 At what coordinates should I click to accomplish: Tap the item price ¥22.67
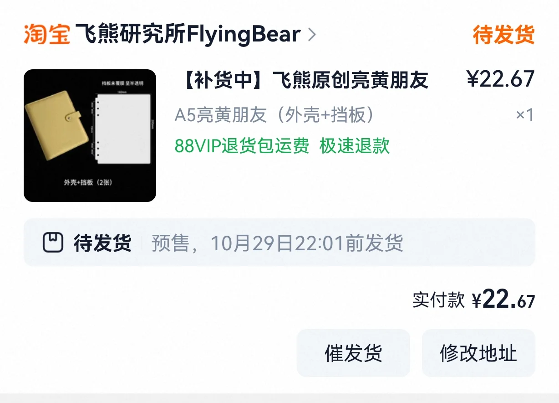click(501, 79)
